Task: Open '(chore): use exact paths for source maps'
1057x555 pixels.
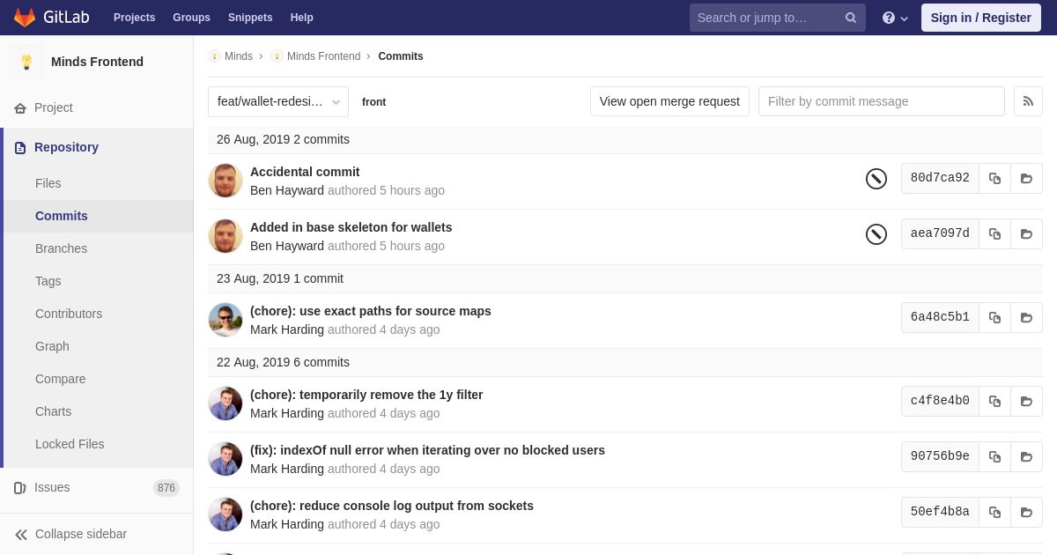Action: click(371, 311)
